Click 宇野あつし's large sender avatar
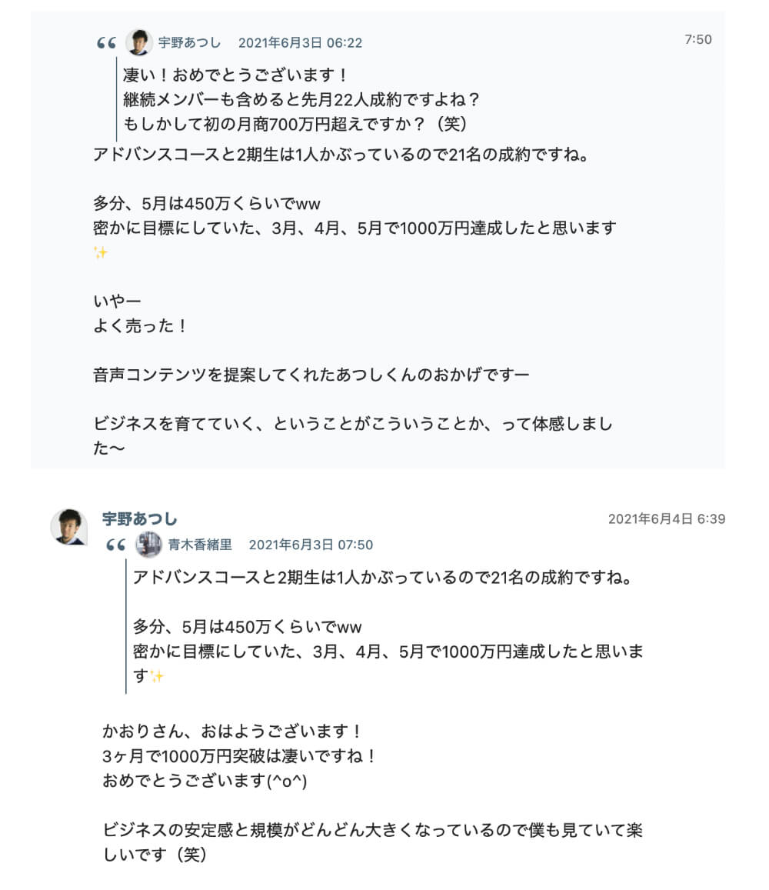Image resolution: width=769 pixels, height=890 pixels. coord(68,527)
